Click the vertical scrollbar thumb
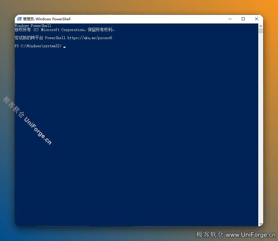The width and height of the screenshot is (278, 241). 261,31
